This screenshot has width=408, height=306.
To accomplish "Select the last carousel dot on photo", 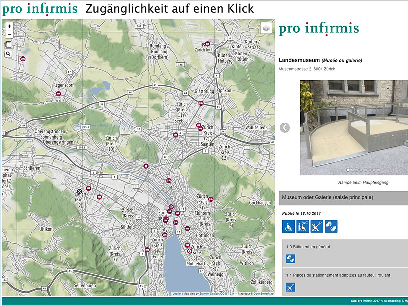I will pyautogui.click(x=378, y=170).
